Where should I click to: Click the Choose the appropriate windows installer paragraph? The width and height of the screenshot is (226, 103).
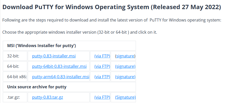[79, 32]
